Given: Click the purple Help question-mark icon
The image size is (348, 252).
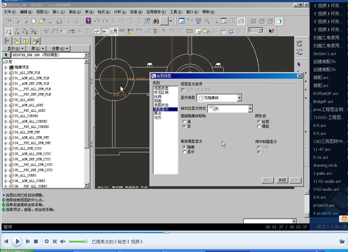Looking at the screenshot, I should pyautogui.click(x=88, y=21).
